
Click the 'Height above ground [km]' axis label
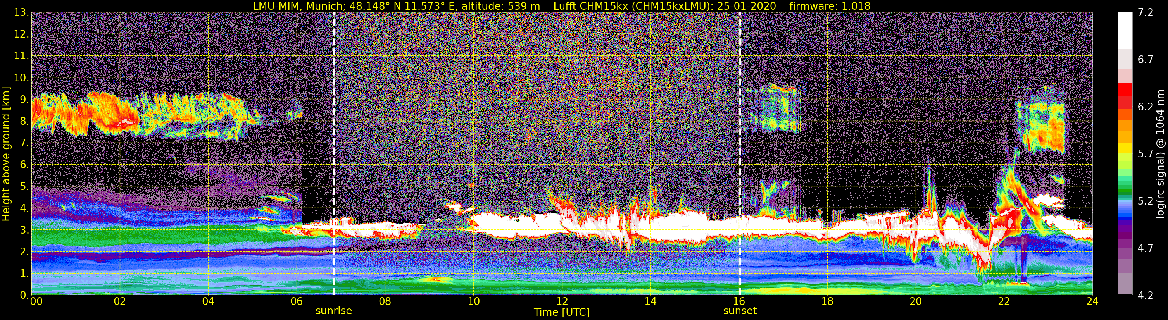point(6,154)
